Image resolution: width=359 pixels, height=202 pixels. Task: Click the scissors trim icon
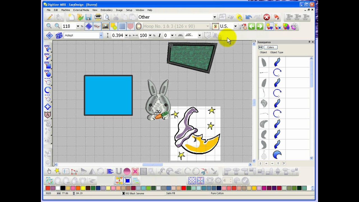pos(204,171)
